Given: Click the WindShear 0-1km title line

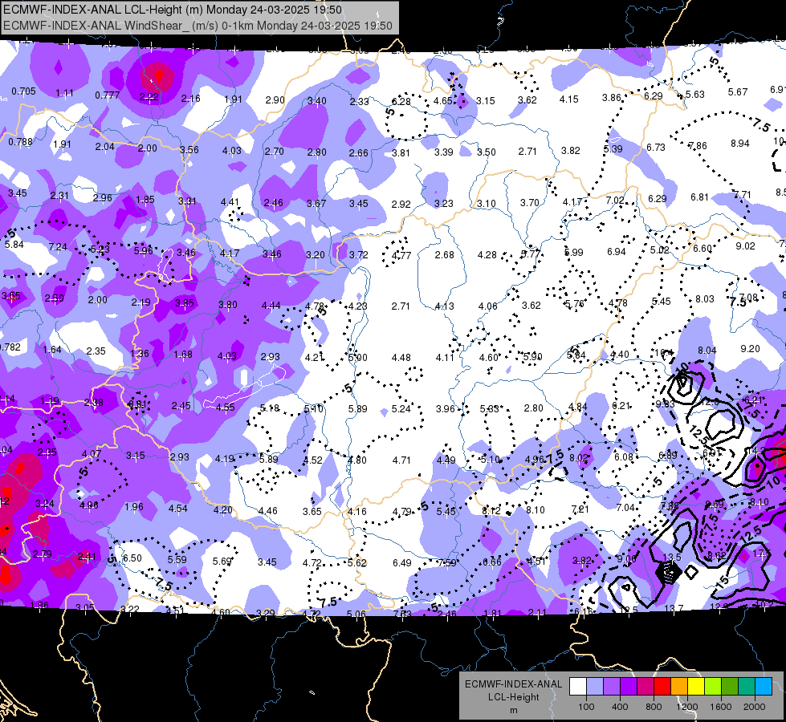Looking at the screenshot, I should click(198, 26).
